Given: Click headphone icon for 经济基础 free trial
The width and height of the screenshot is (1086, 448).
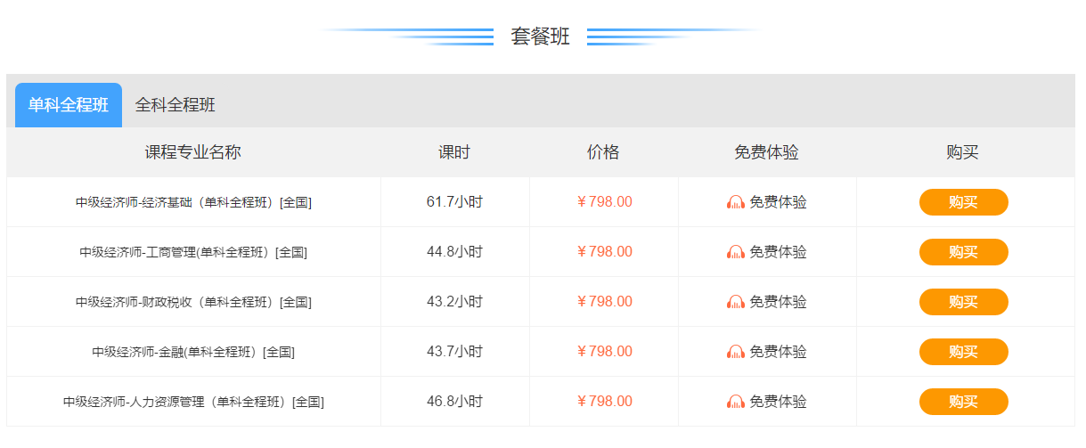Looking at the screenshot, I should click(736, 202).
